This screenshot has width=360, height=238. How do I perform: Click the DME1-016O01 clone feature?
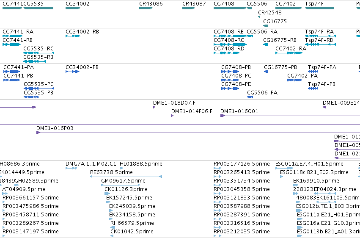pyautogui.click(x=290, y=116)
